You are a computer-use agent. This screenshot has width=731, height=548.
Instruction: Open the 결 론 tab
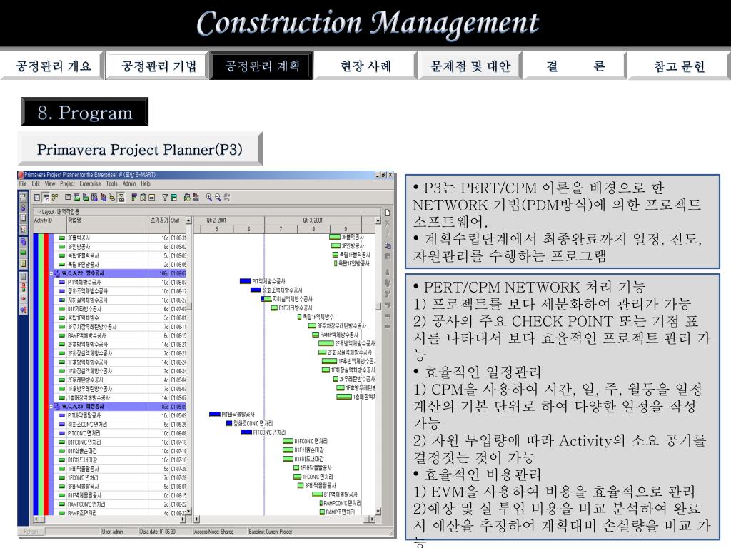pyautogui.click(x=575, y=66)
